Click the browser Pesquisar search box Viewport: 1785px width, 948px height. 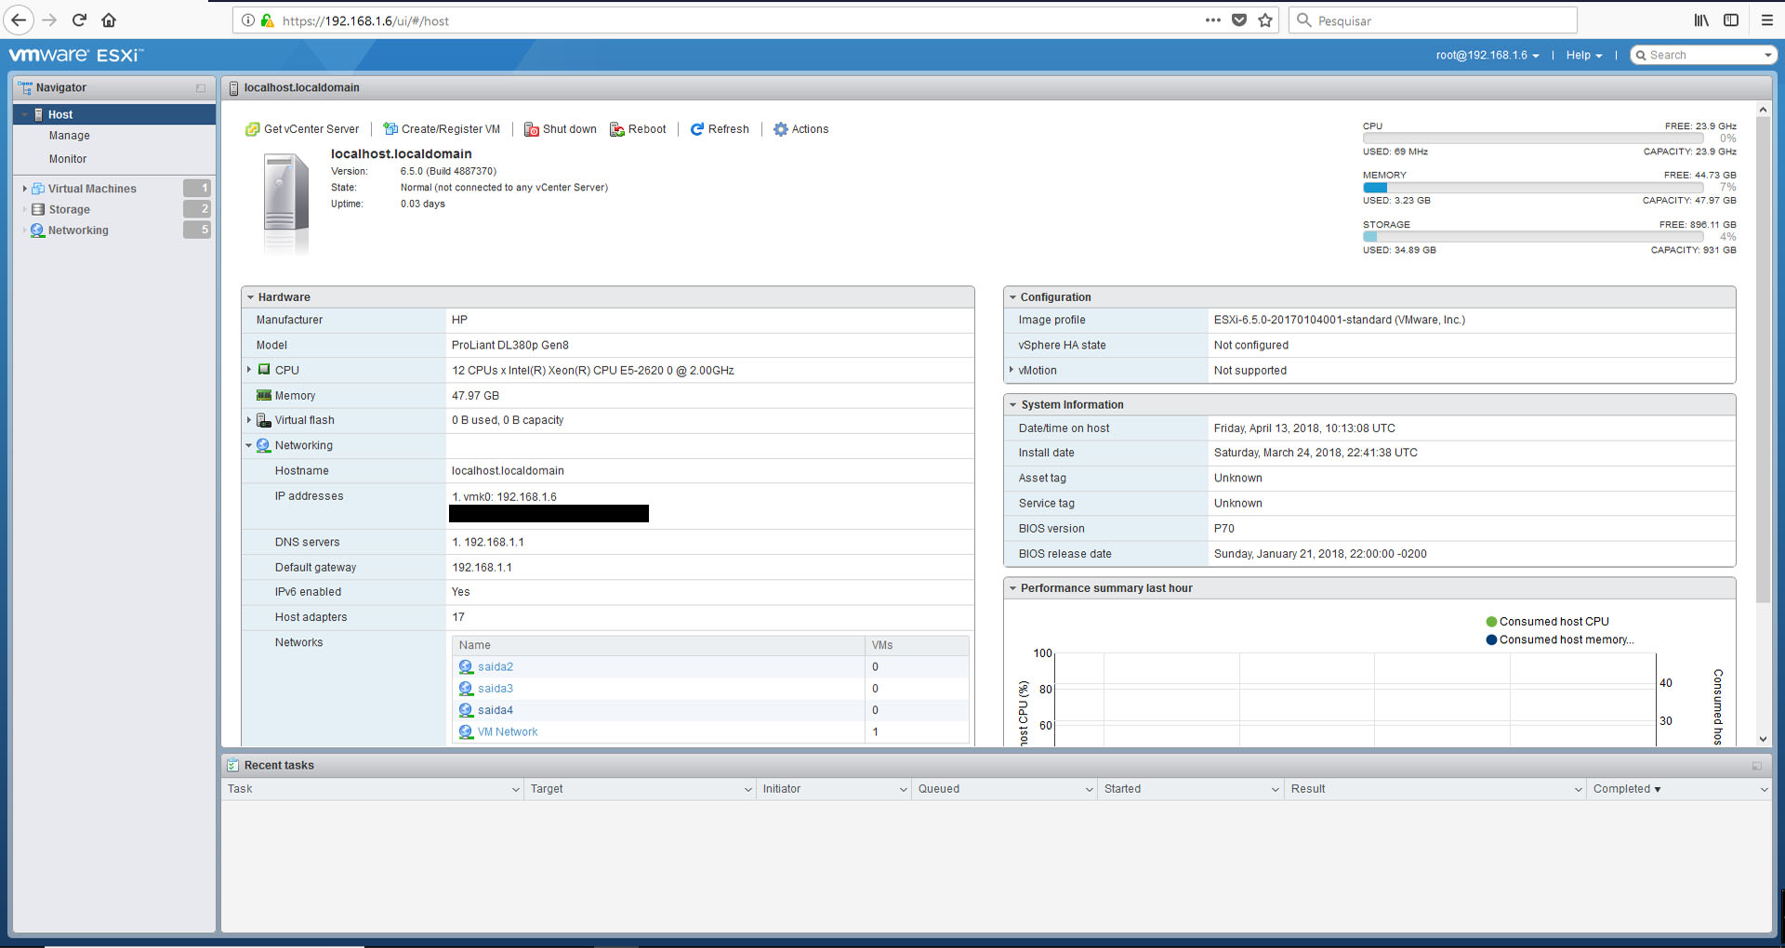pyautogui.click(x=1433, y=20)
